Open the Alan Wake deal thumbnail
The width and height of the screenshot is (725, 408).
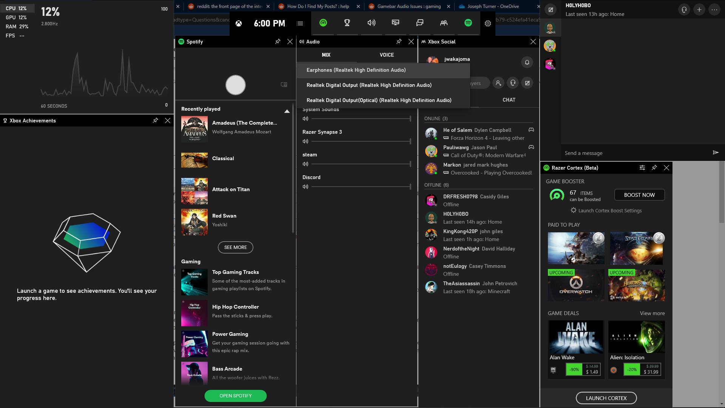tap(576, 337)
